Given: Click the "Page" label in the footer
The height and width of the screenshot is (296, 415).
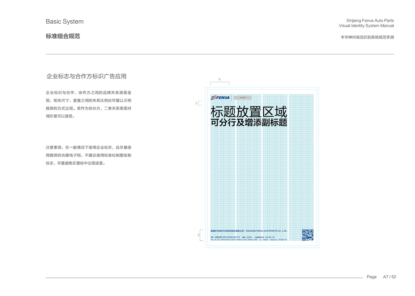Looking at the screenshot, I should (x=372, y=277).
